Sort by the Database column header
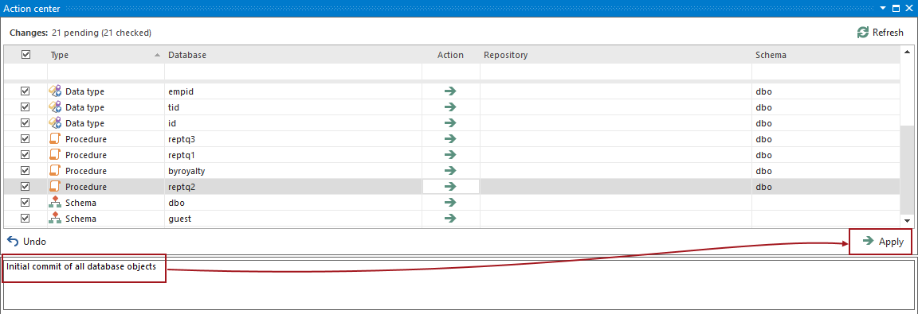This screenshot has width=918, height=314. pos(292,55)
